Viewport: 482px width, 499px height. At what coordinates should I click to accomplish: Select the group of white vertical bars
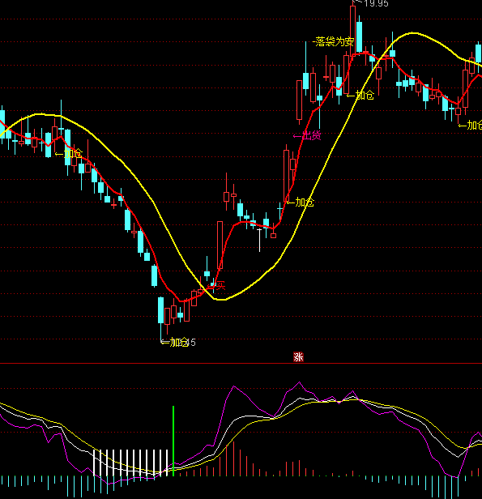coord(130,463)
